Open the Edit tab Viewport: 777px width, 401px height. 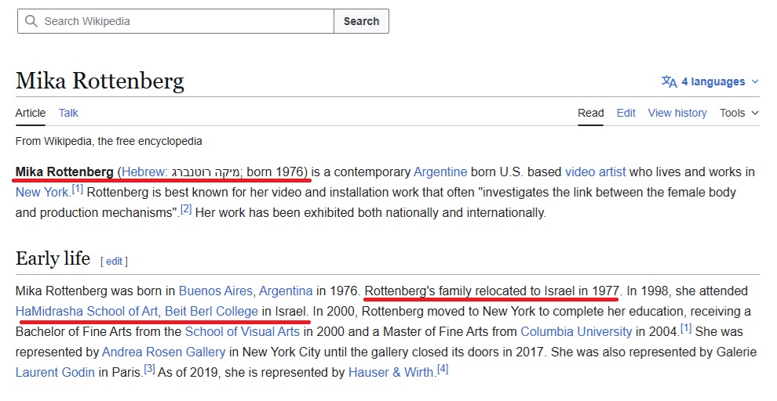point(626,114)
